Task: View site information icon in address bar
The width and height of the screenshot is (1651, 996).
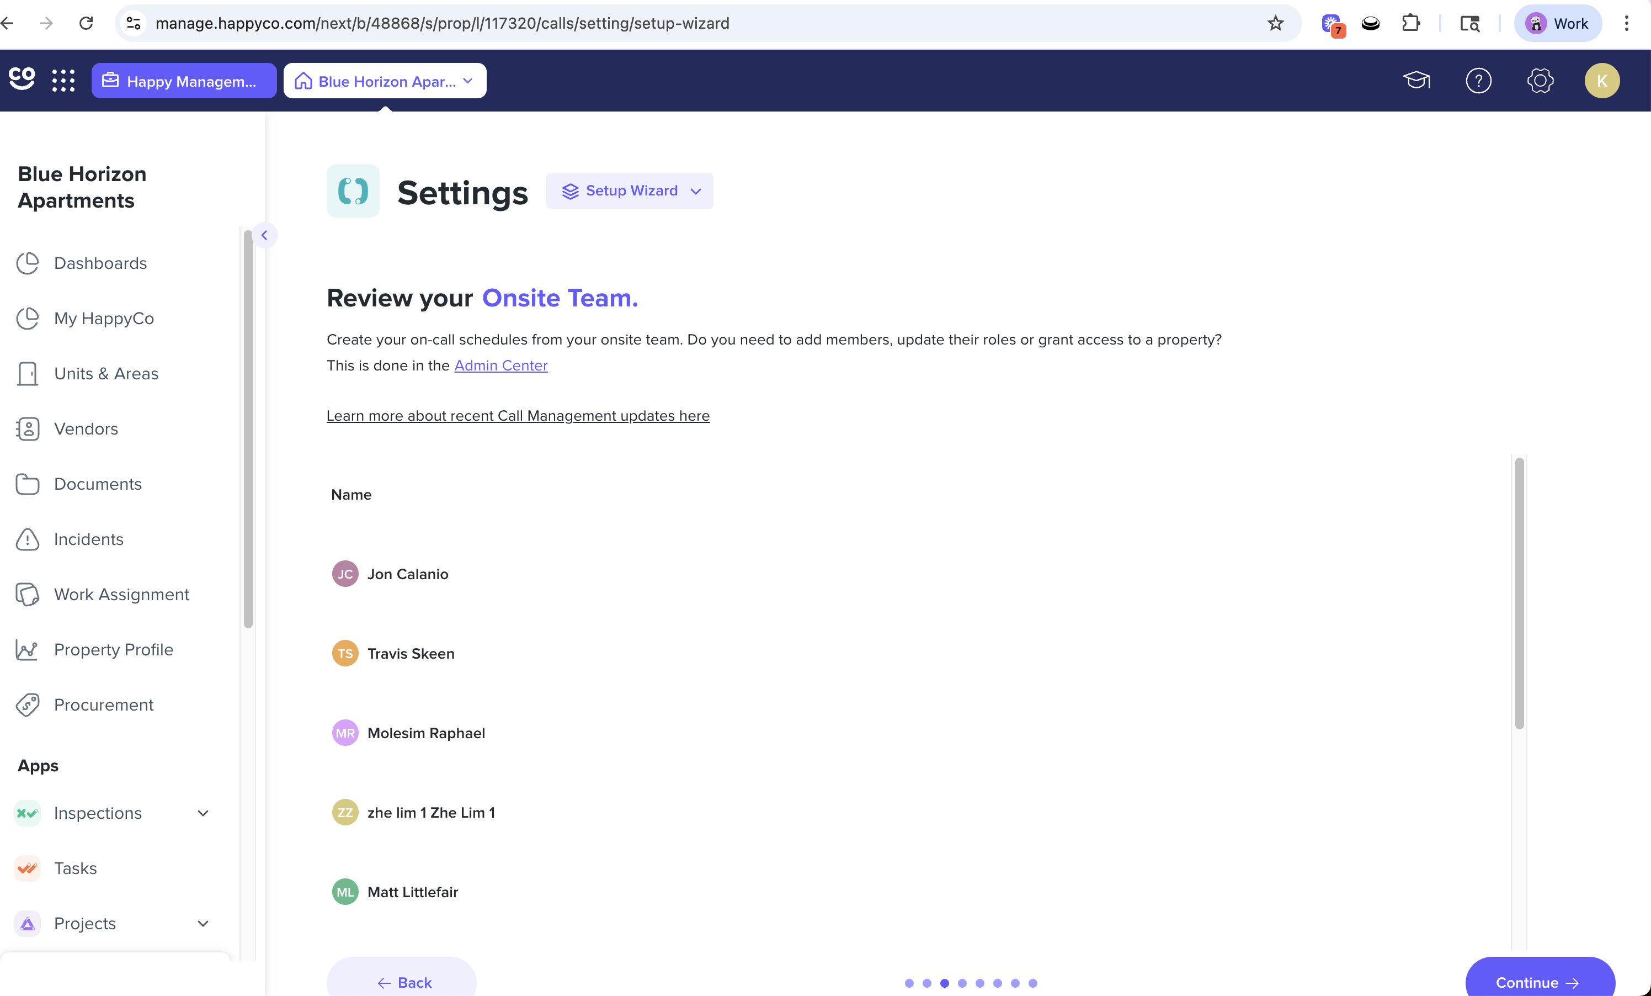Action: [x=134, y=23]
